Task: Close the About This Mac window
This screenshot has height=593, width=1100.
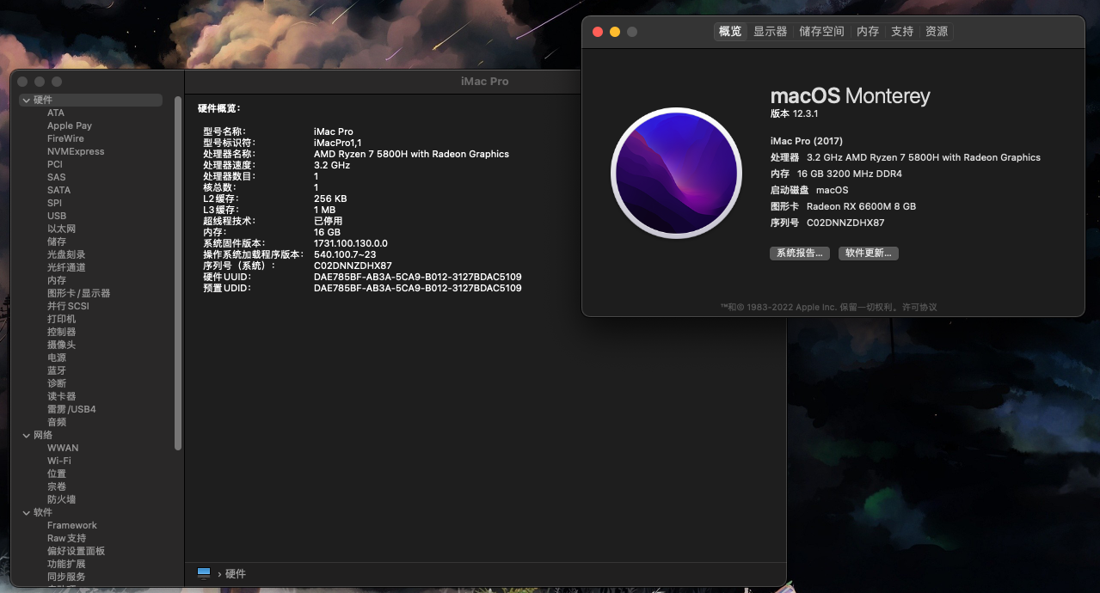Action: [598, 32]
